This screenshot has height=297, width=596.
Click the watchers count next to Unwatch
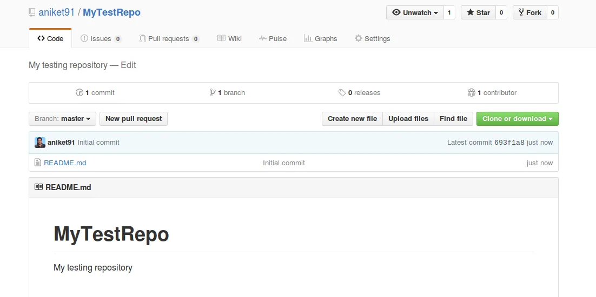tap(449, 12)
